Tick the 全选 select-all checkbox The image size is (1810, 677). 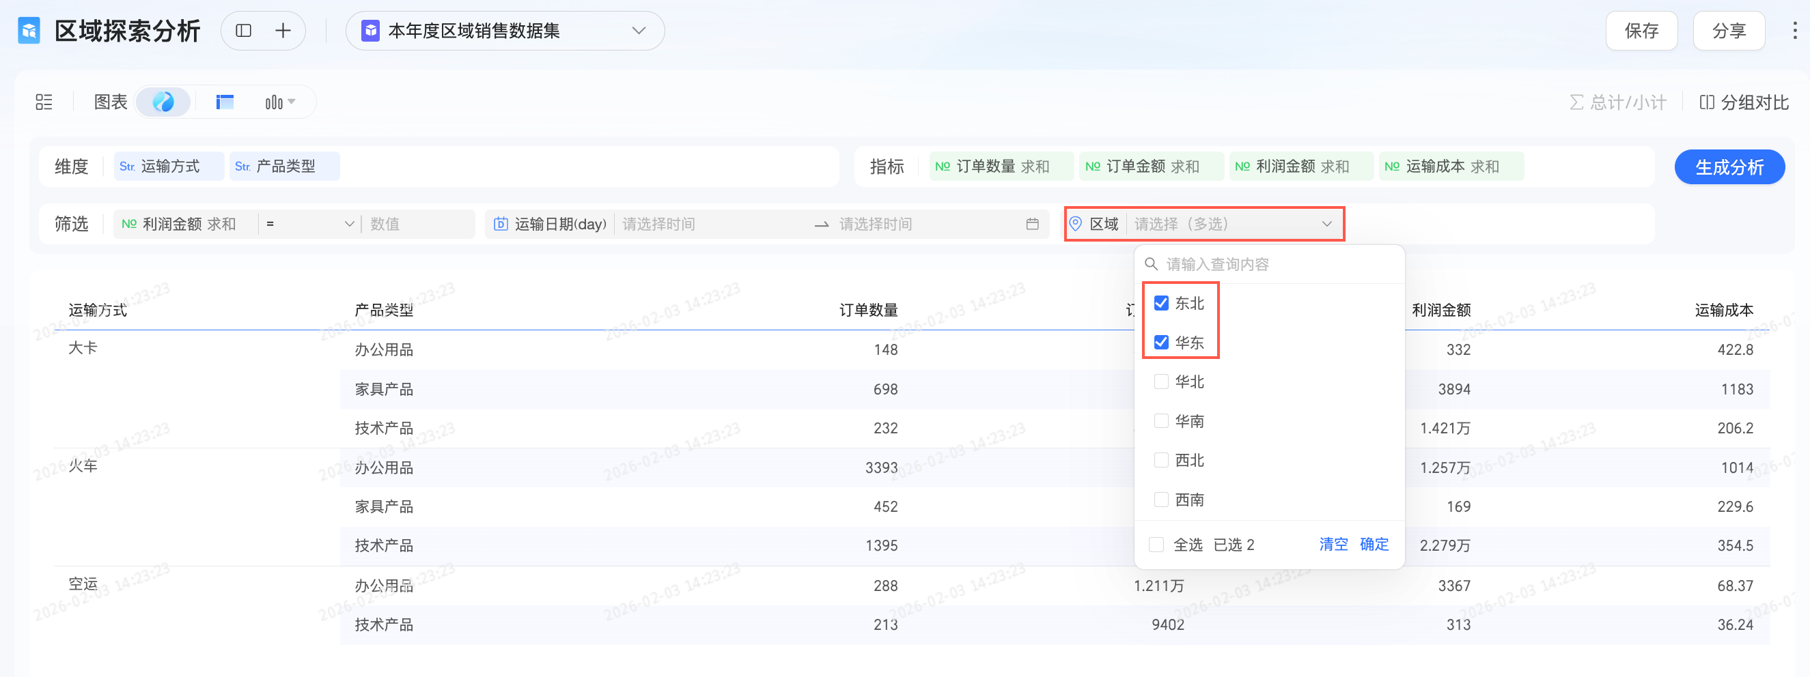tap(1156, 545)
